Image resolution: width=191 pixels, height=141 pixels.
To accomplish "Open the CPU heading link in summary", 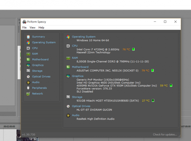I will (75, 46).
